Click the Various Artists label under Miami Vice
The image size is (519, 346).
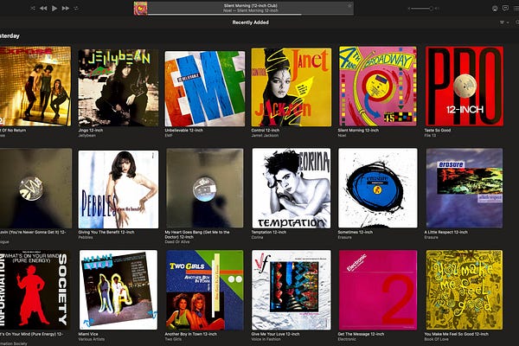click(92, 339)
